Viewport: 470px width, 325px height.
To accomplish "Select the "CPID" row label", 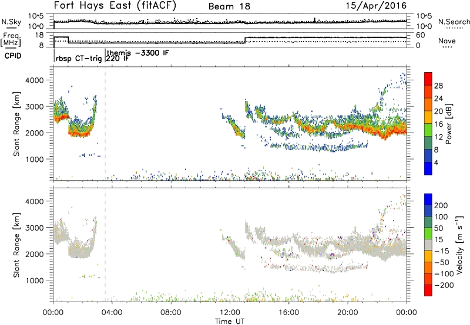I will pos(12,56).
